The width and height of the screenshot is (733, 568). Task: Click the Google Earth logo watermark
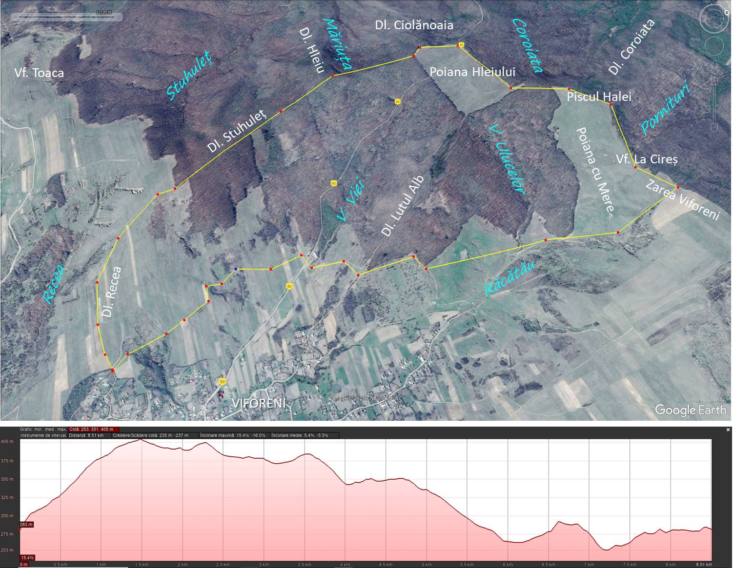(x=690, y=410)
